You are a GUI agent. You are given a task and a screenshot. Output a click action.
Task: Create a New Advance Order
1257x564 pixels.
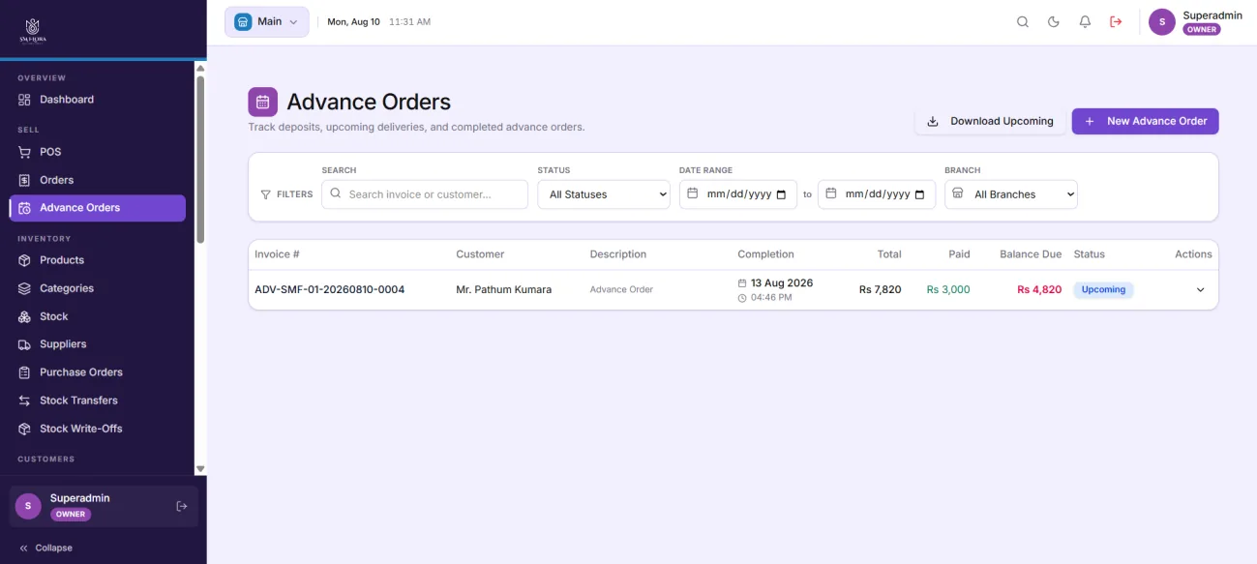click(x=1145, y=121)
